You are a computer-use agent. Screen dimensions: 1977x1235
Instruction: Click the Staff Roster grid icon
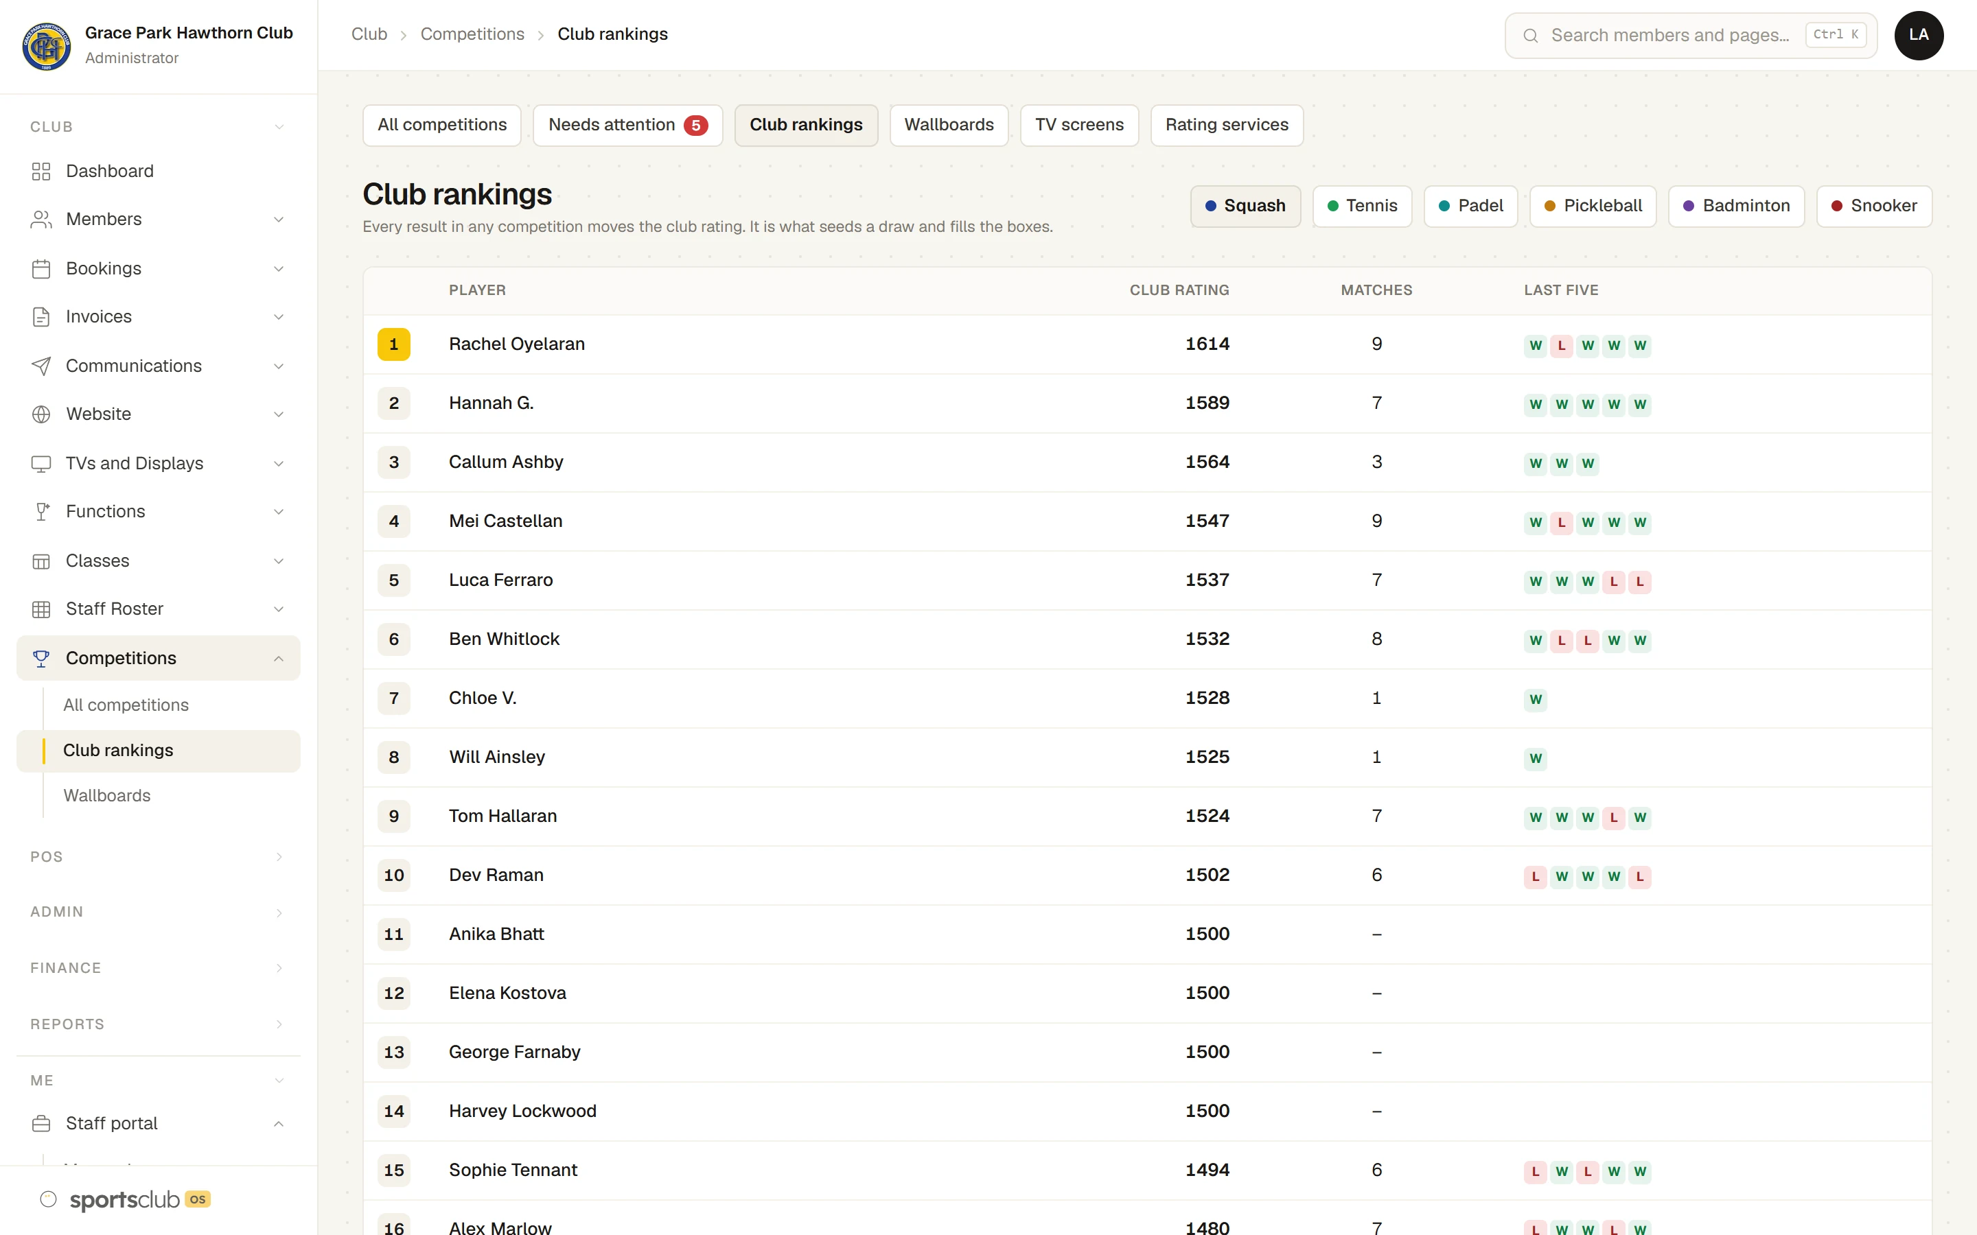click(41, 609)
